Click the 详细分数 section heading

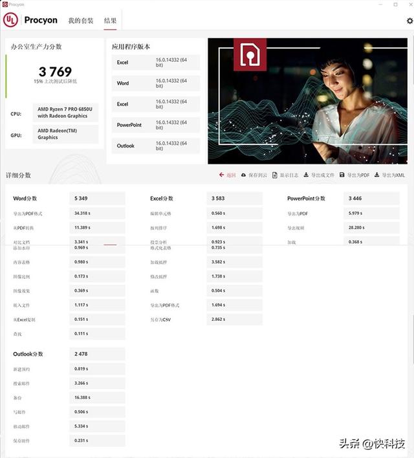coord(18,175)
